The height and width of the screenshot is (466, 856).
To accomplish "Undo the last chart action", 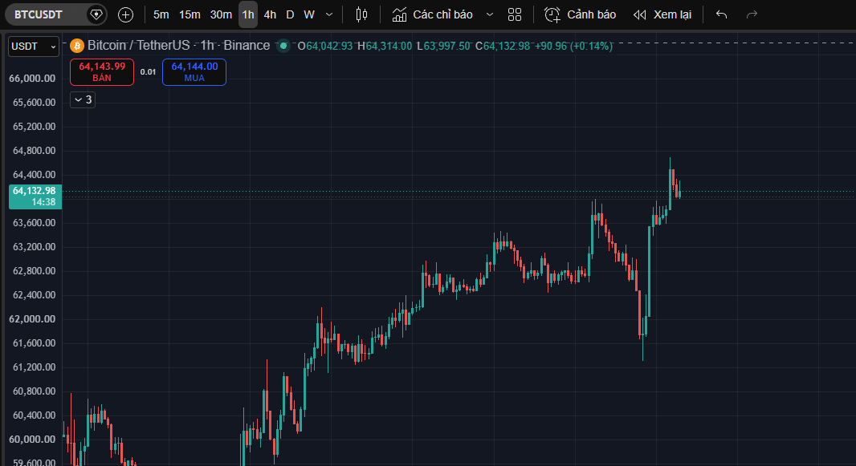I will [722, 14].
